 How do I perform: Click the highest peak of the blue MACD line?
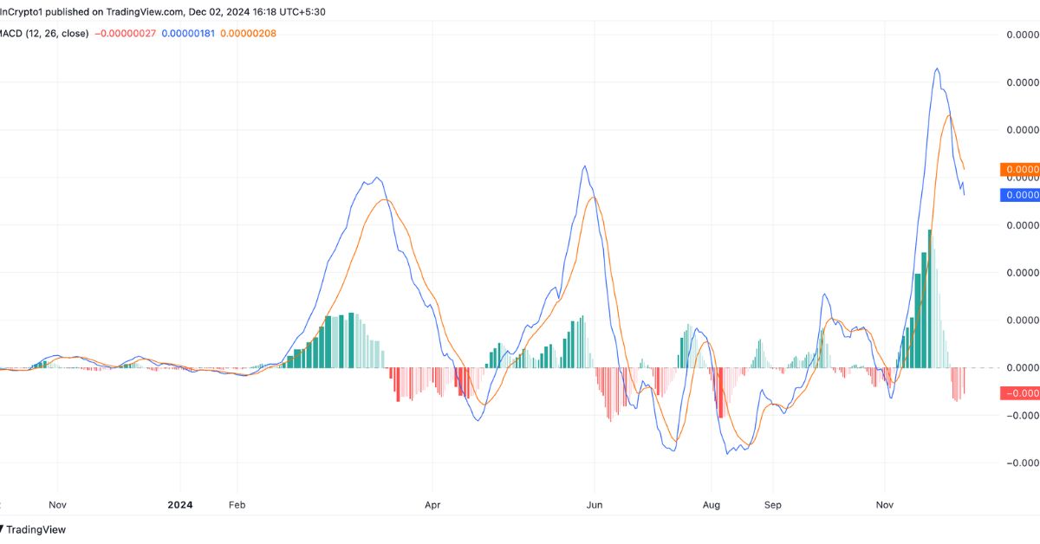coord(937,68)
